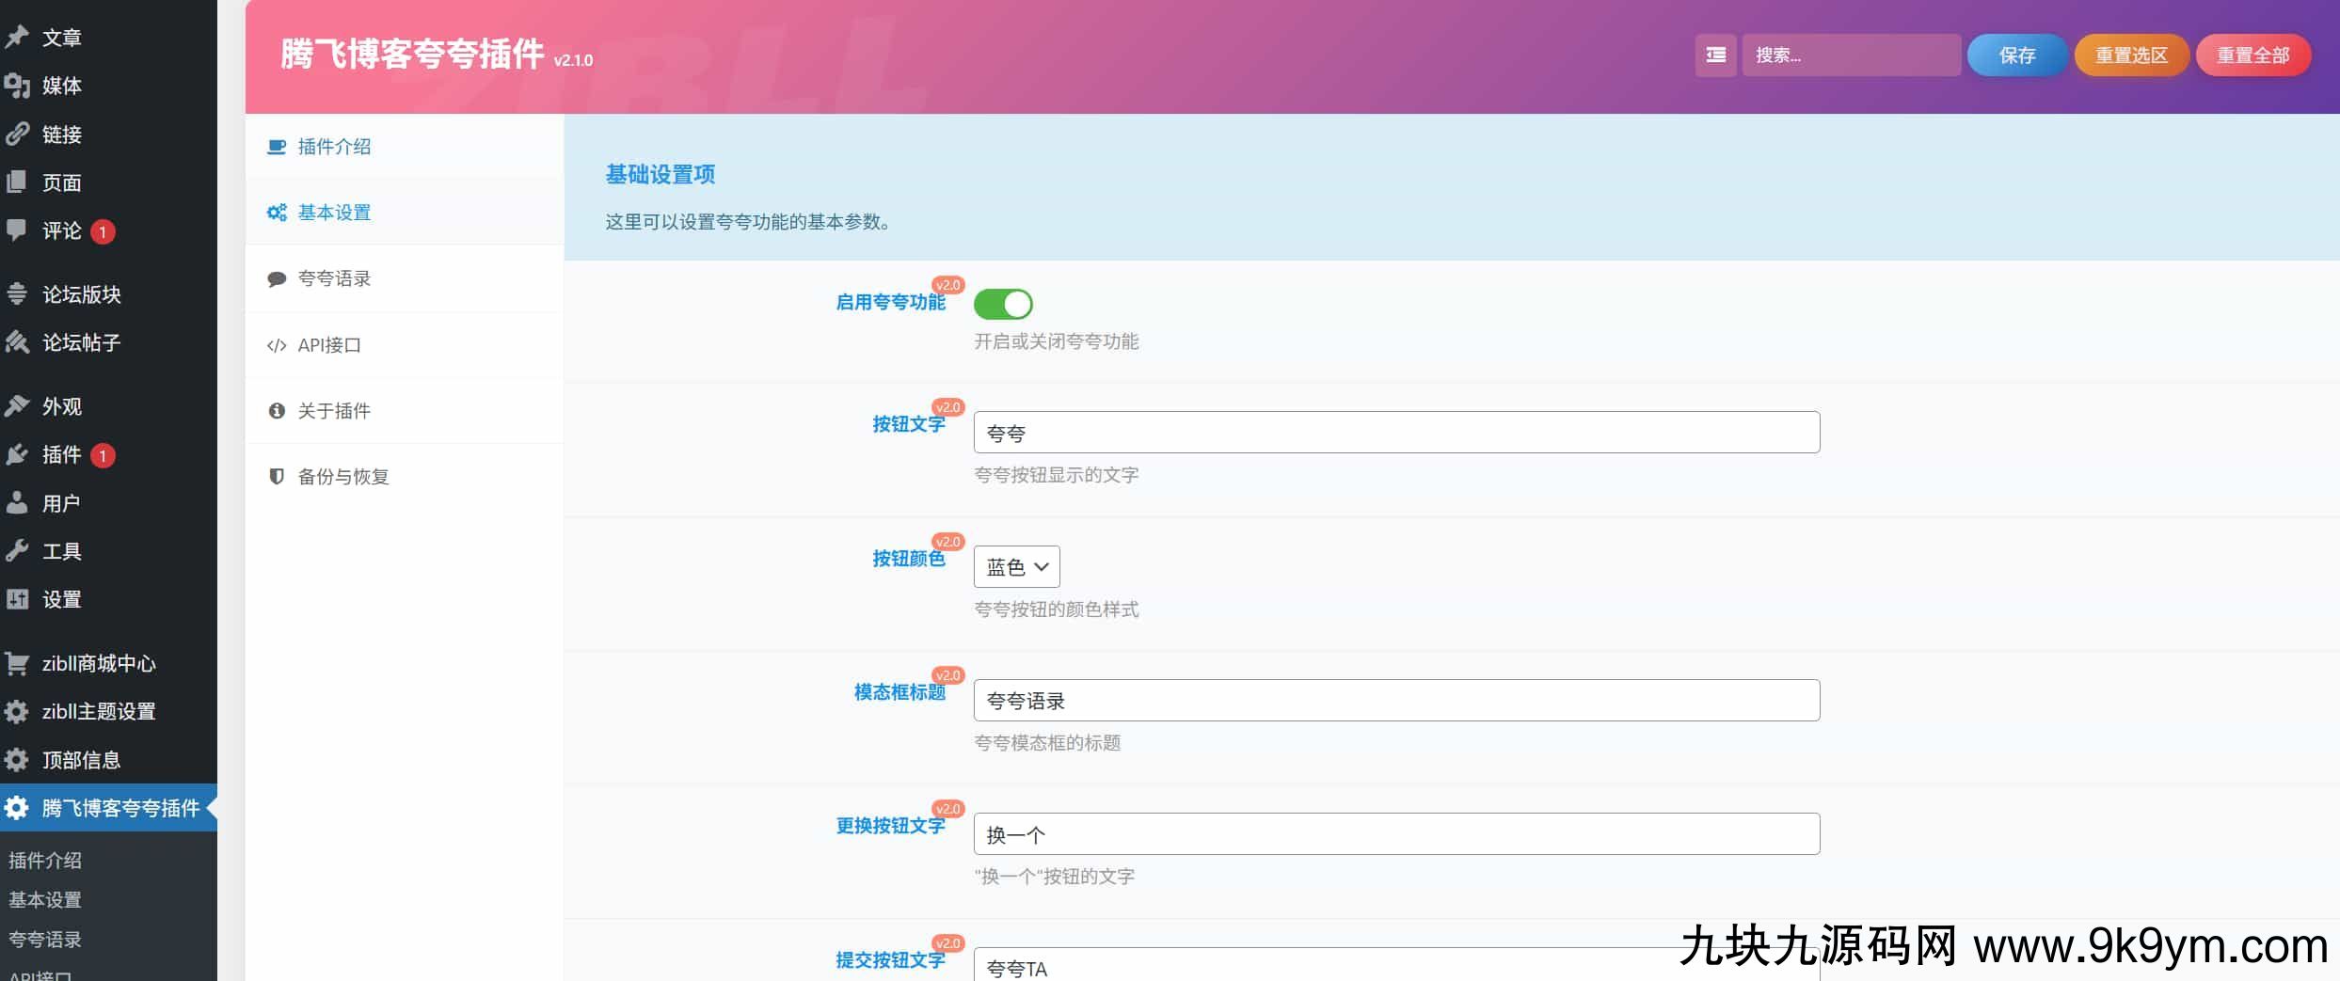Viewport: 2340px width, 981px height.
Task: Select the 插件介绍 tab
Action: [x=334, y=147]
